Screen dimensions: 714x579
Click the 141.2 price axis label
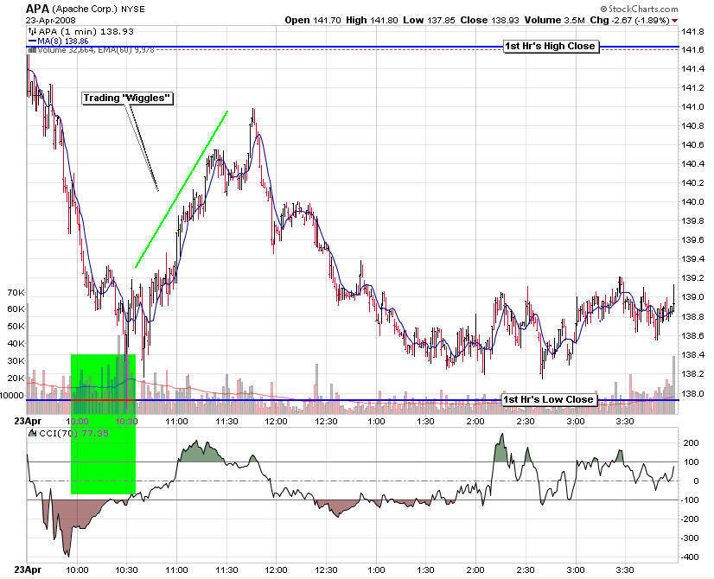(692, 88)
